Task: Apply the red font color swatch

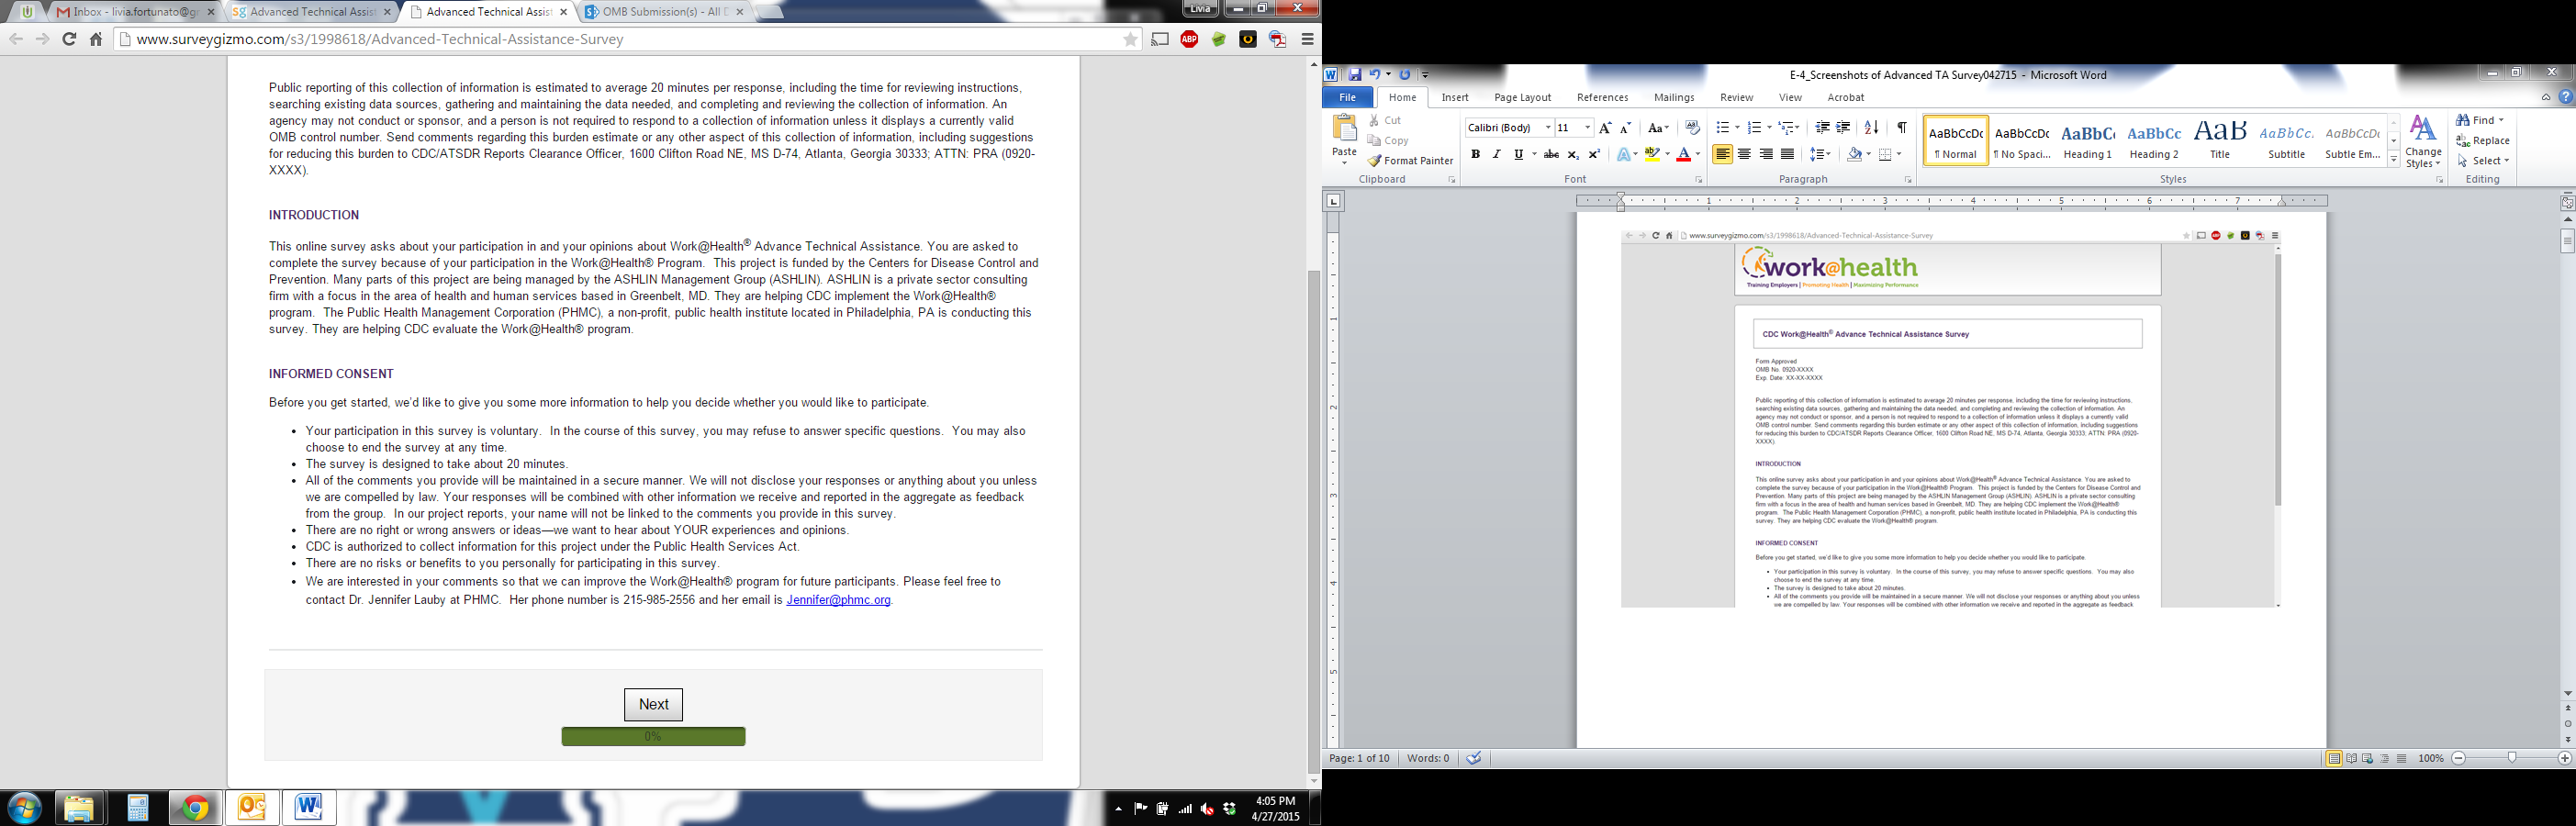Action: [x=1683, y=154]
